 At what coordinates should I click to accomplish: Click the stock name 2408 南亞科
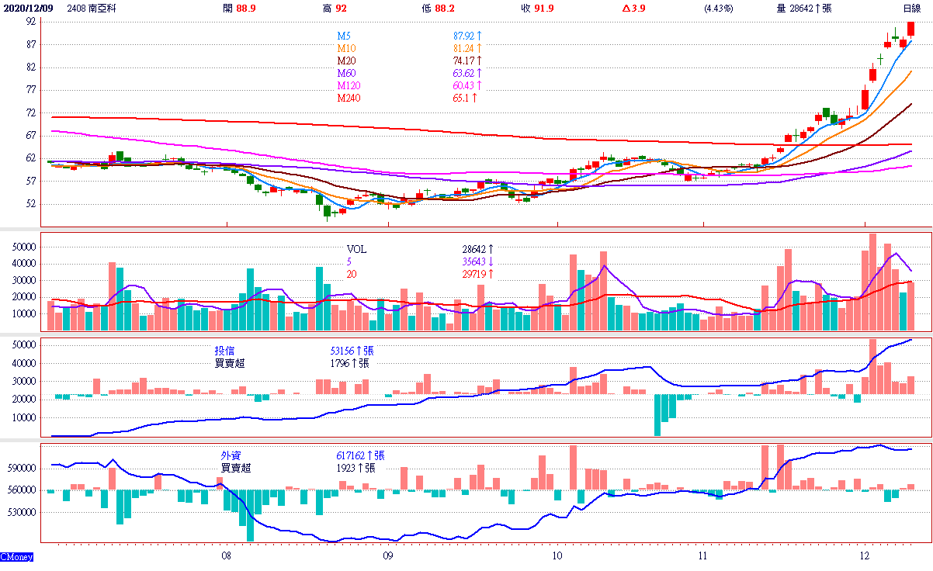(93, 8)
